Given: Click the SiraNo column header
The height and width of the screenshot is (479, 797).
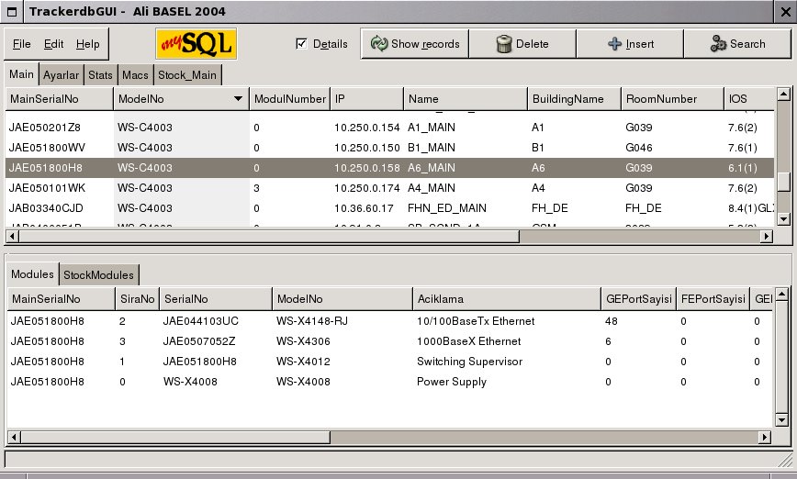Looking at the screenshot, I should click(137, 299).
